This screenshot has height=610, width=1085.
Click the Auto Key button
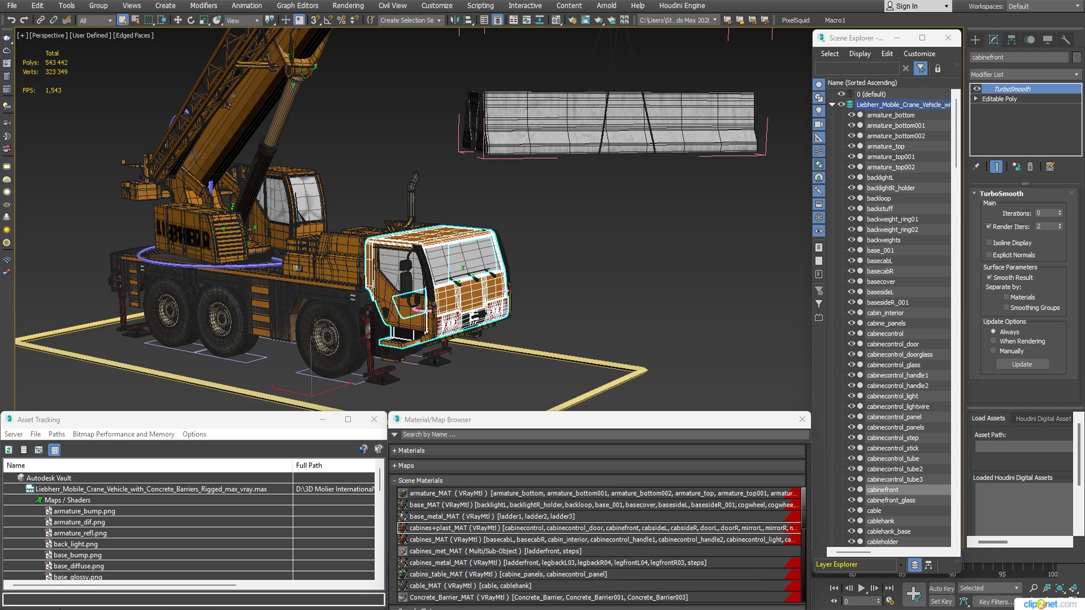(x=941, y=589)
